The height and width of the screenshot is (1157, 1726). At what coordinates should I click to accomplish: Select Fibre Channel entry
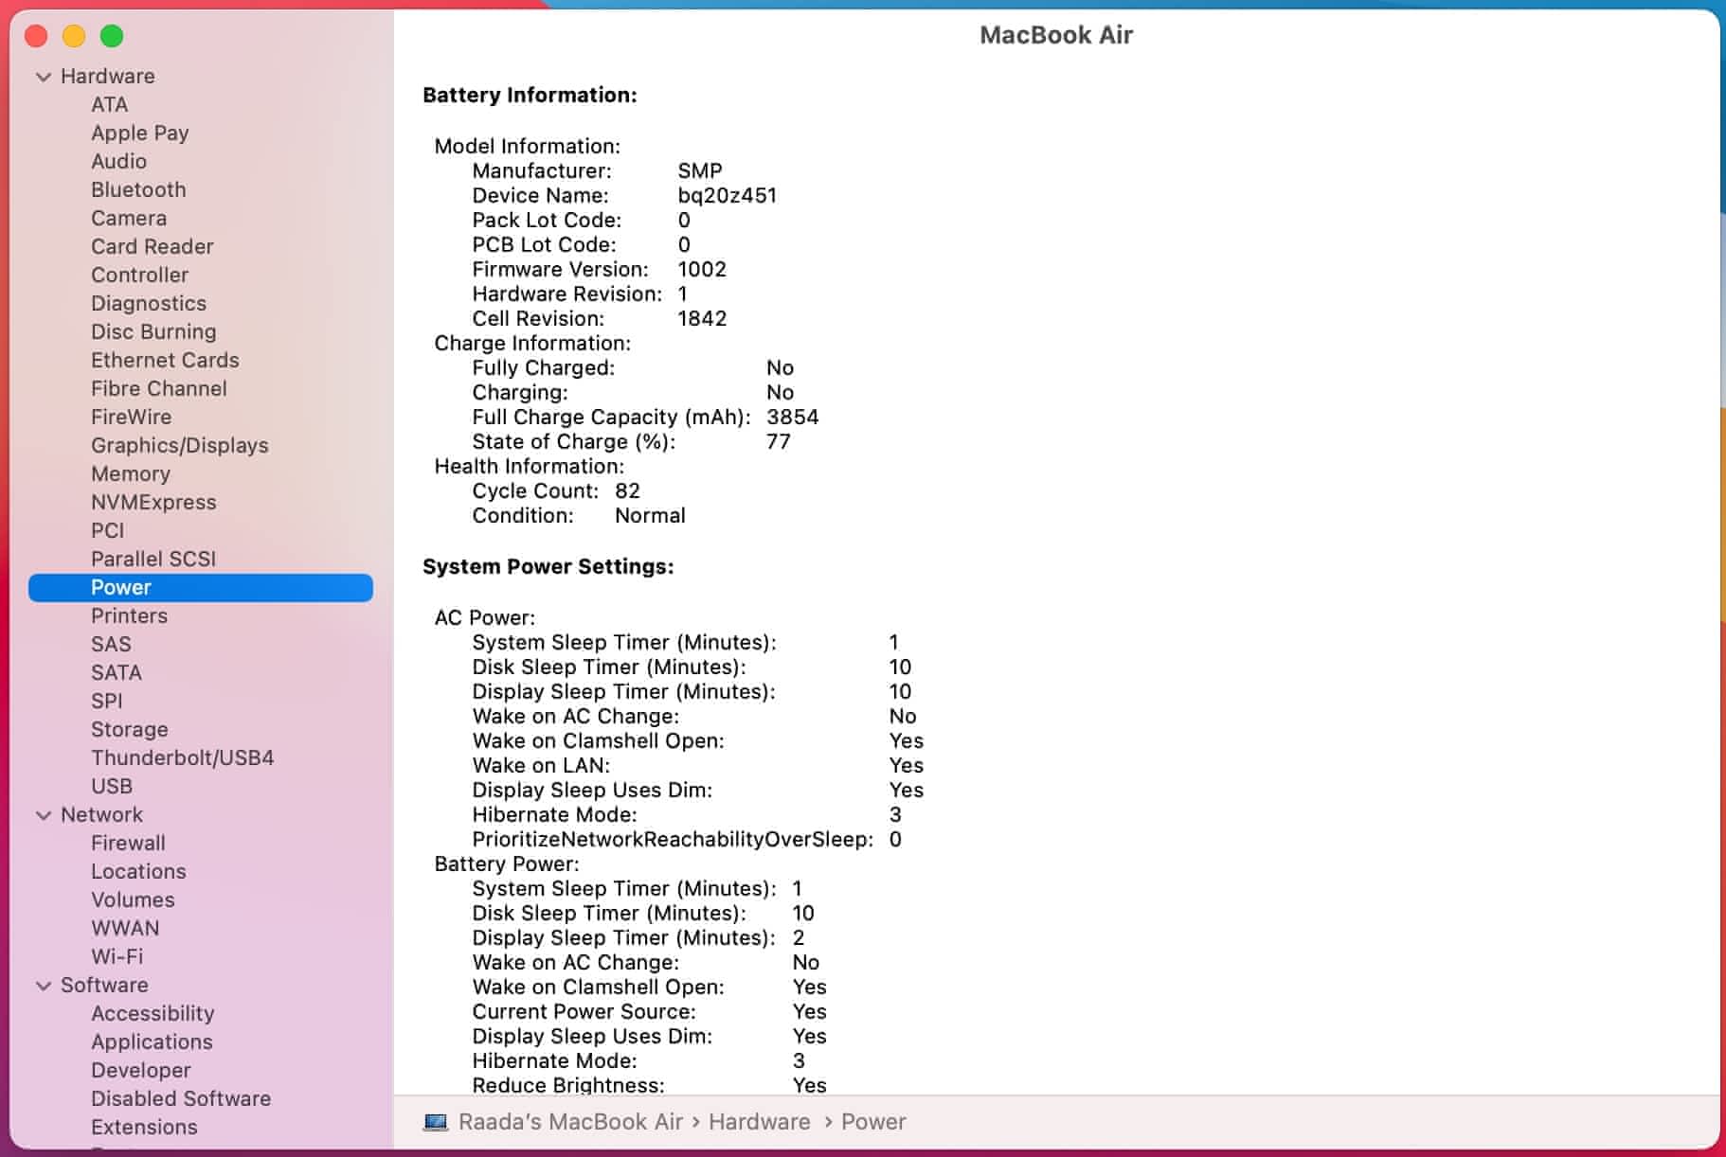tap(159, 388)
